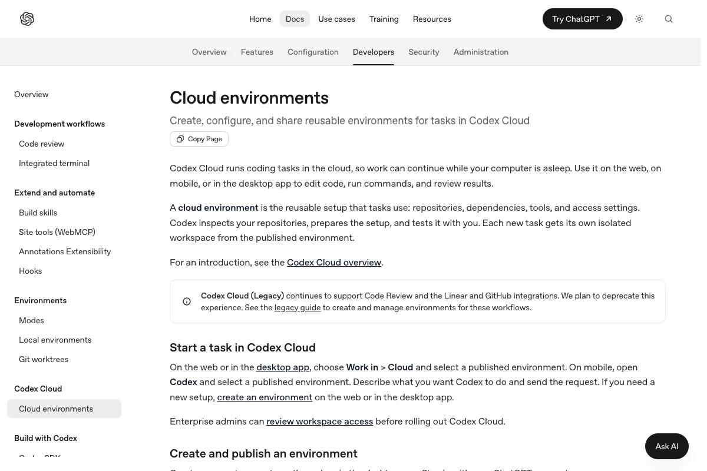Switch to the Overview tab
This screenshot has width=707, height=471.
tap(209, 52)
